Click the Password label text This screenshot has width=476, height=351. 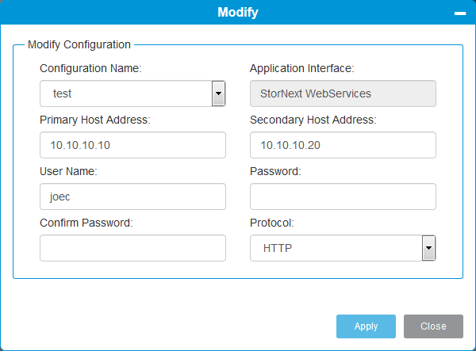click(x=275, y=172)
